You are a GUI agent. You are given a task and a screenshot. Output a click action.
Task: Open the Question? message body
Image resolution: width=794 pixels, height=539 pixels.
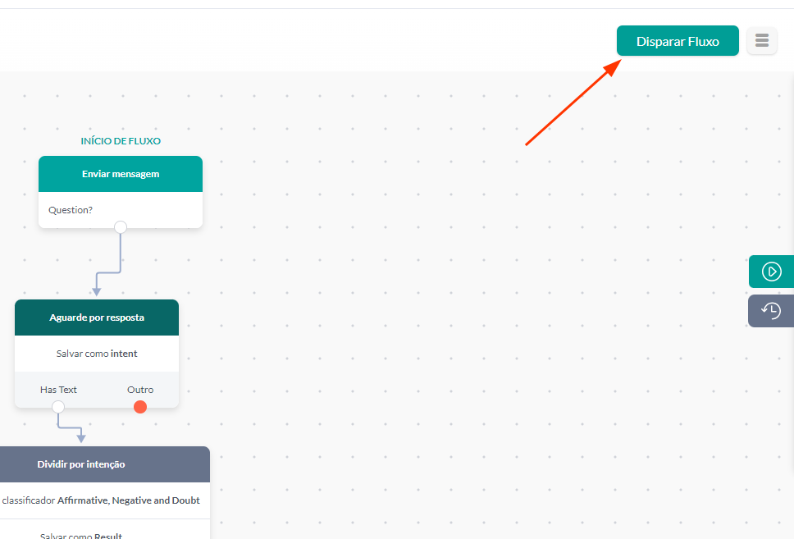pyautogui.click(x=121, y=210)
